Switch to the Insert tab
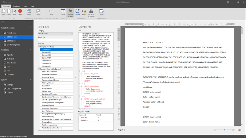This screenshot has height=138, width=246. (26, 6)
